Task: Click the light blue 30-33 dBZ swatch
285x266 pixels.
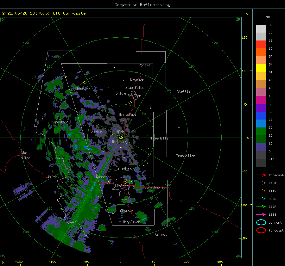Action: 261,123
